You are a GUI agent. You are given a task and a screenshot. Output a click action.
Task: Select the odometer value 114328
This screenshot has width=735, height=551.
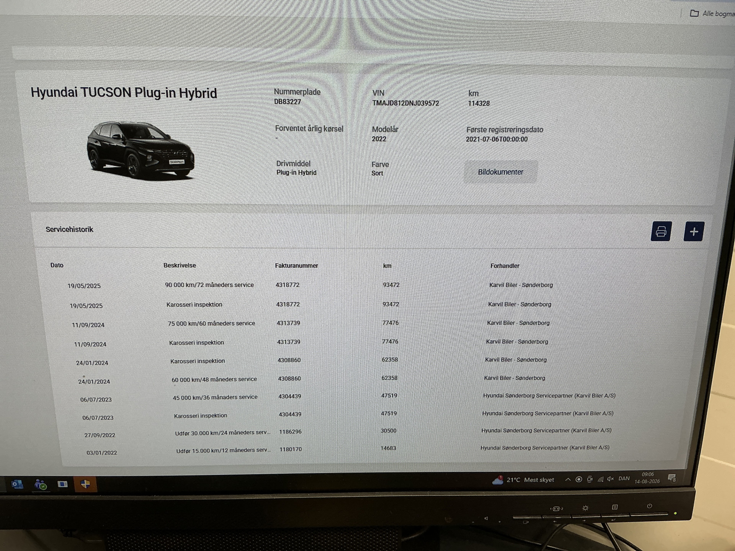click(x=479, y=103)
